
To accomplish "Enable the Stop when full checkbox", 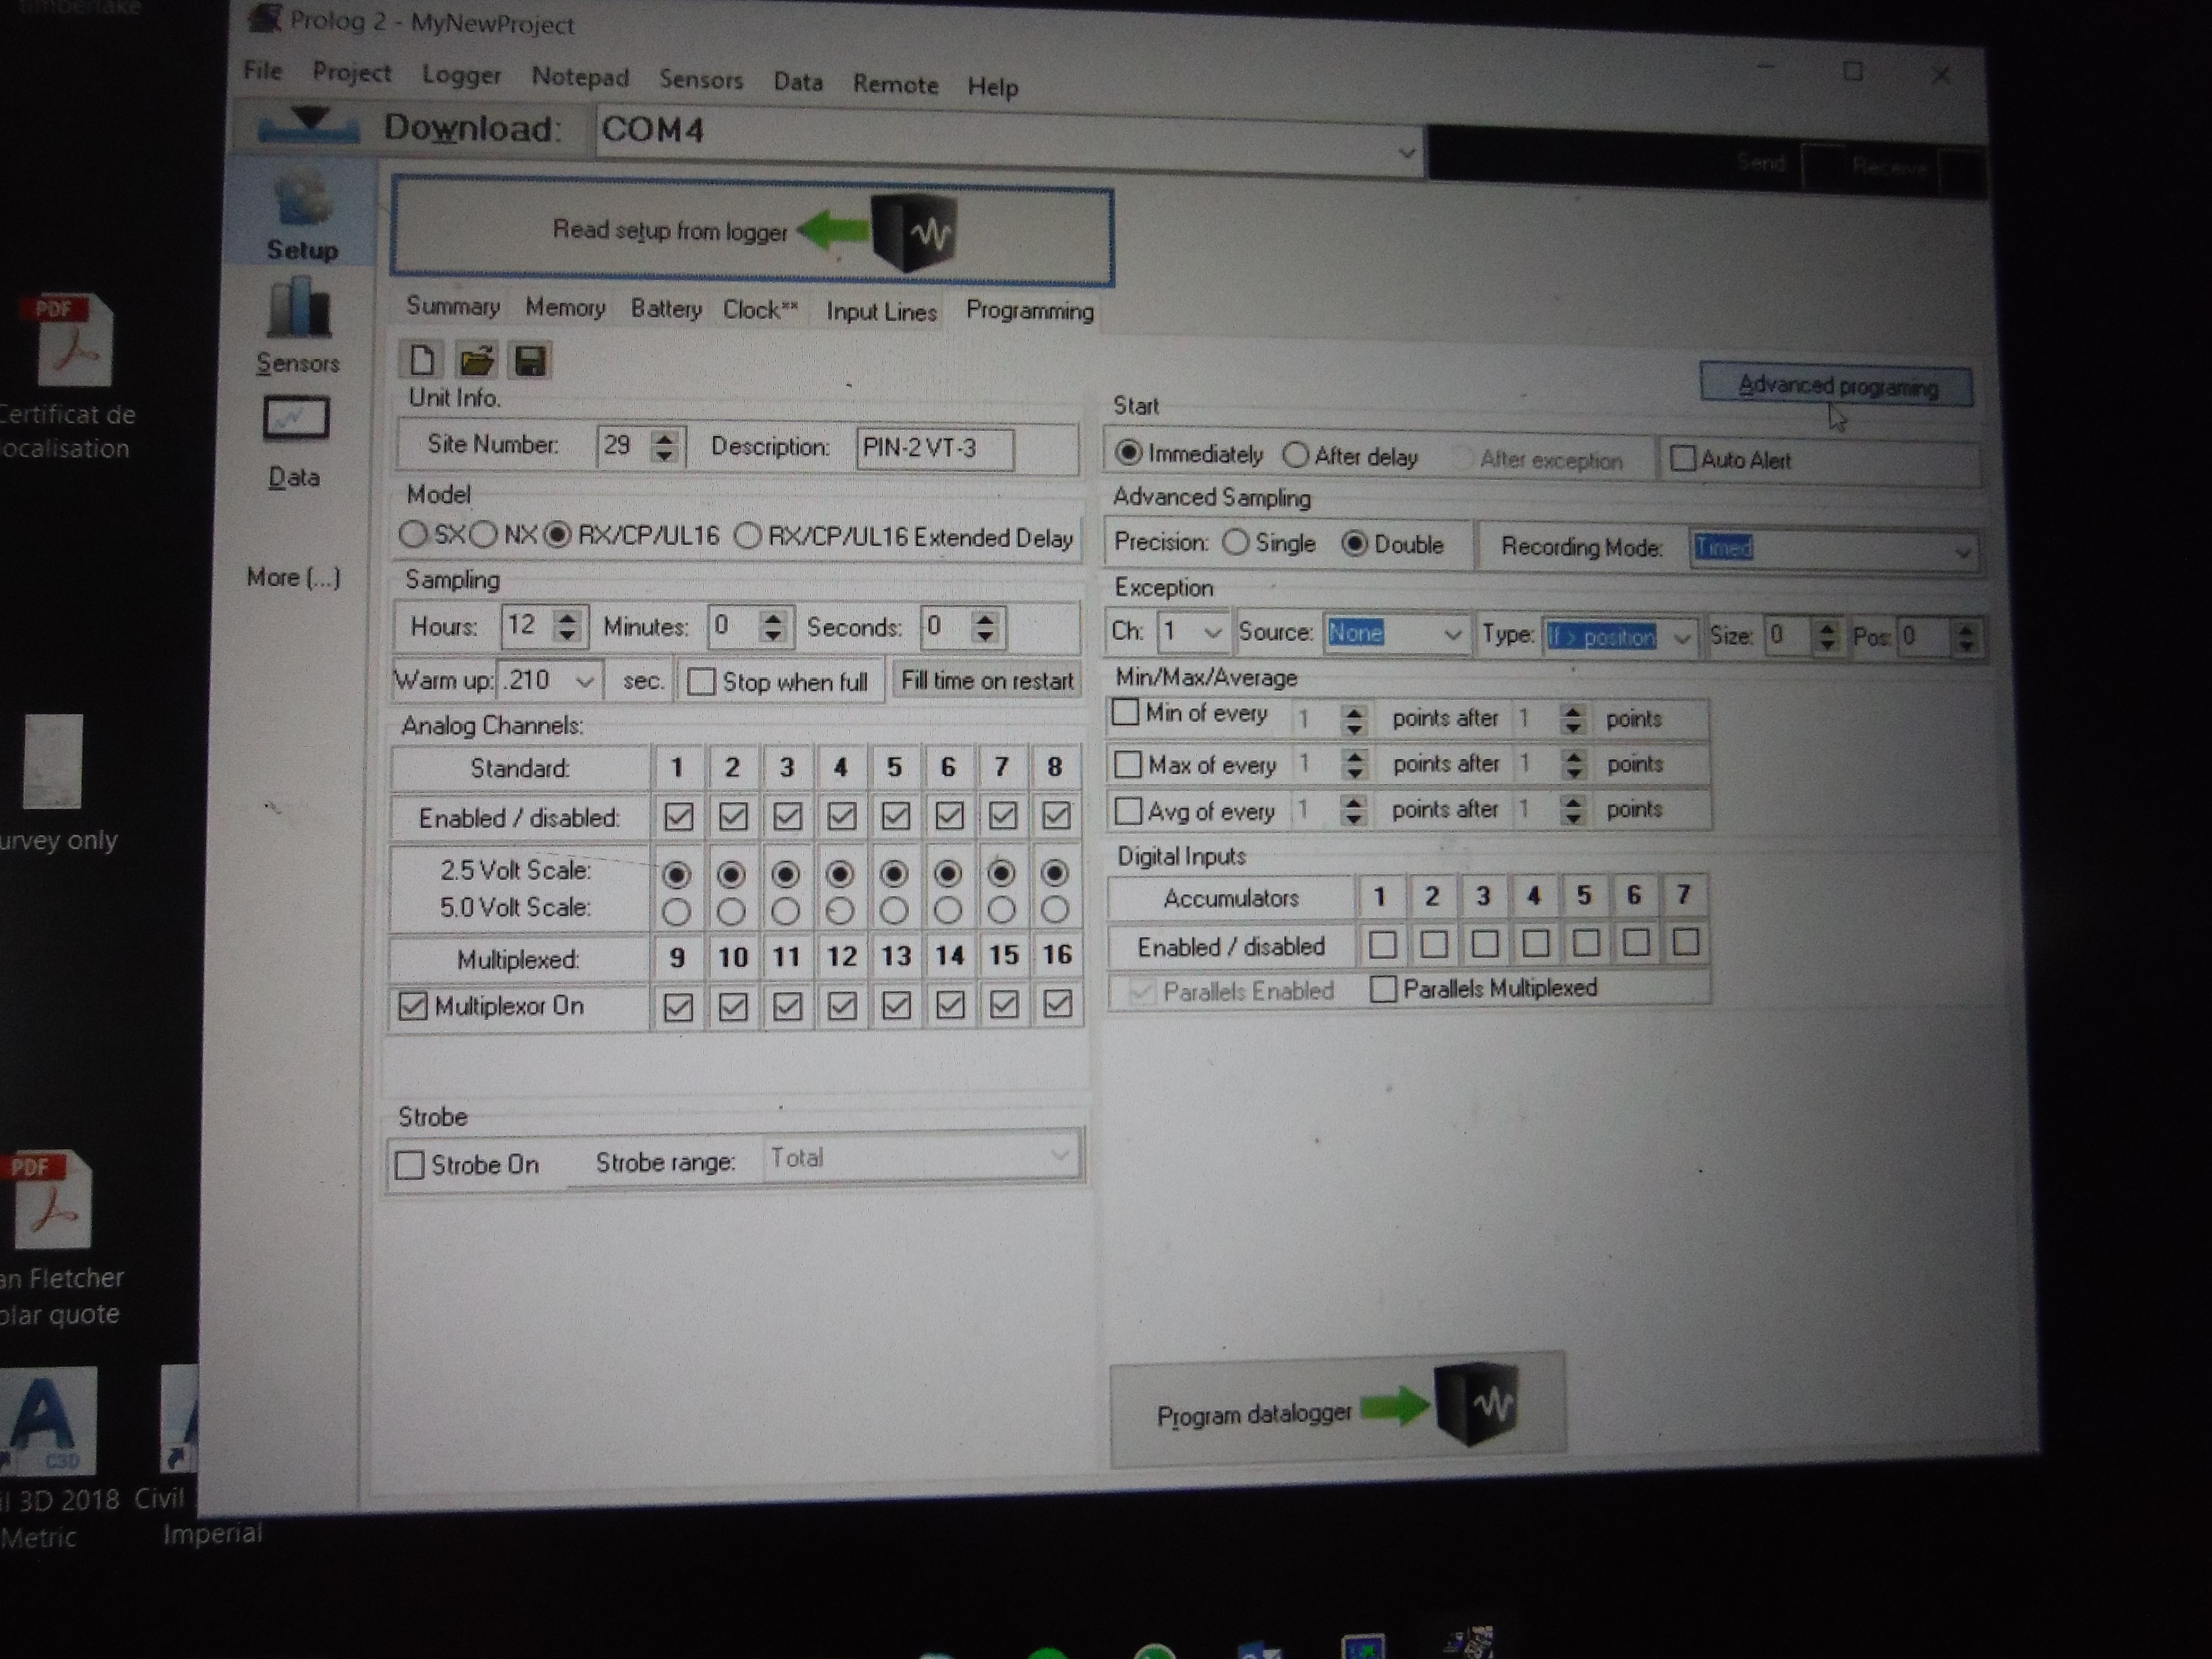I will pos(701,682).
